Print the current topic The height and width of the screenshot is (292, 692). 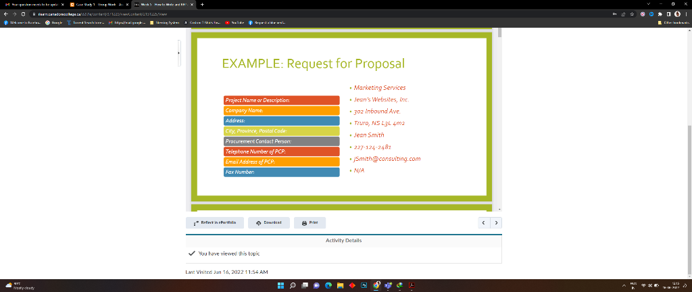(310, 223)
